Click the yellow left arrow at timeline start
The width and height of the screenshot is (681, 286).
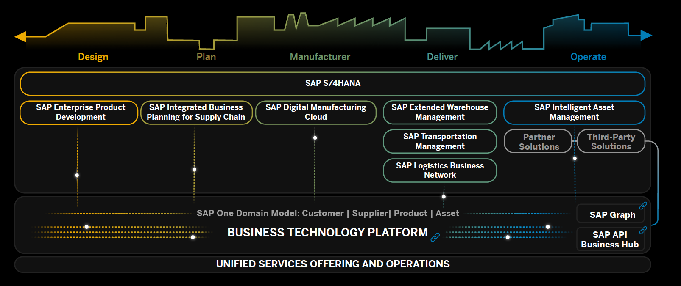point(20,37)
